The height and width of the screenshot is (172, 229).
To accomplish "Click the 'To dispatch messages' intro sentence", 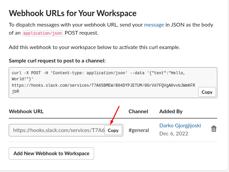I will coord(111,29).
